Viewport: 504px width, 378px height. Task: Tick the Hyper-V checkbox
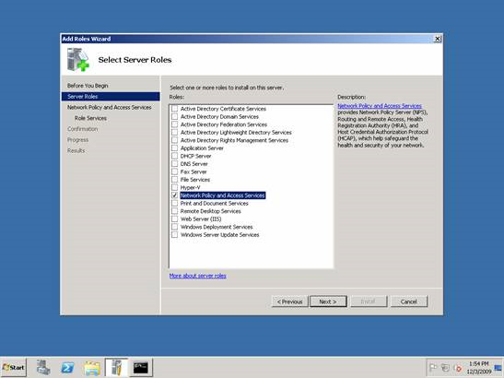[x=174, y=187]
